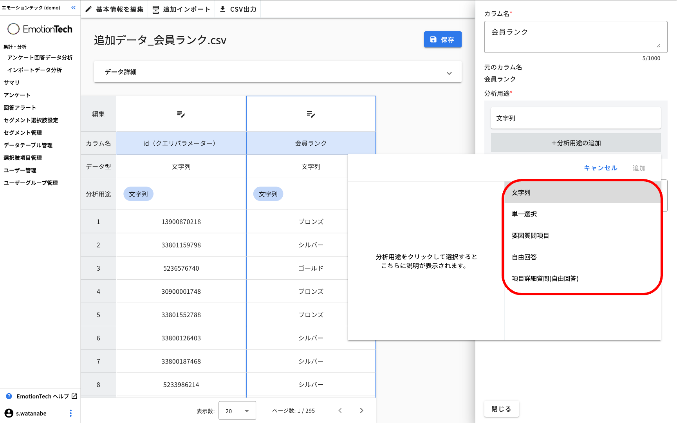Open the user menu three-dot icon
Viewport: 677px width, 423px height.
70,413
